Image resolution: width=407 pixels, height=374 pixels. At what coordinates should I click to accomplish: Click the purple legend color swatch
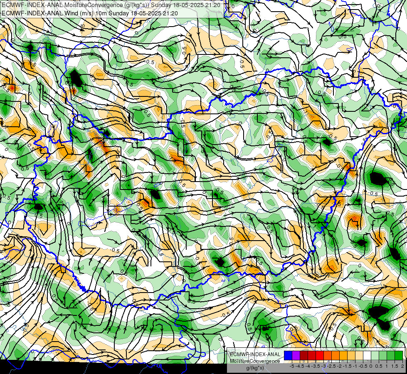point(296,356)
